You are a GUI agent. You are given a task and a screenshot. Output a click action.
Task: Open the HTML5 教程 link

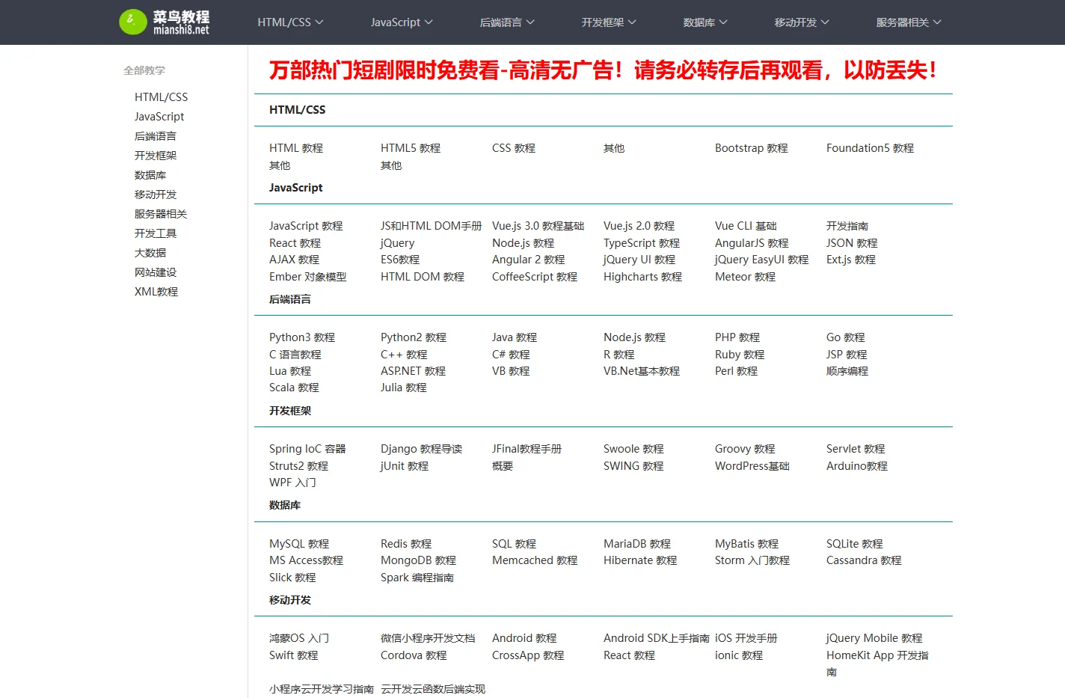click(411, 148)
